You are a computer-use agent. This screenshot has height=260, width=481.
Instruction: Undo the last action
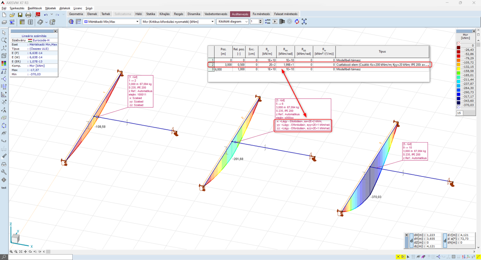tap(46, 14)
